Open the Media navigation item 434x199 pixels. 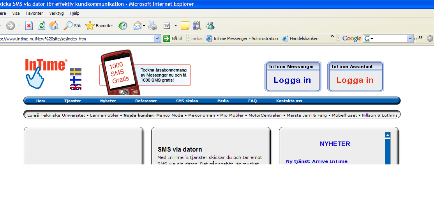click(x=223, y=101)
